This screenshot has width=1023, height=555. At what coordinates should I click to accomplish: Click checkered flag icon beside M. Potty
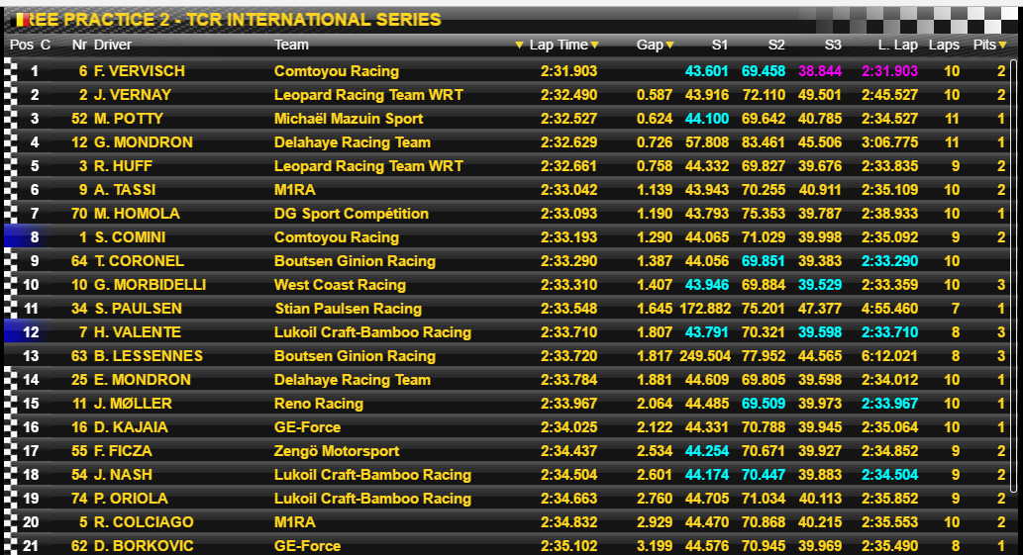11,119
